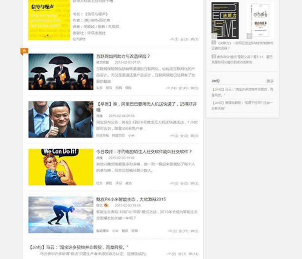Open 今日嗅评：不约炮的陌生人社交软件 headline
Viewport: 302px width, 259px height.
(144, 152)
